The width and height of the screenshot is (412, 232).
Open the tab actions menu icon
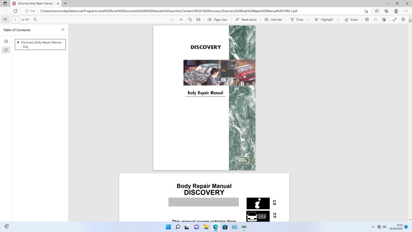5,3
